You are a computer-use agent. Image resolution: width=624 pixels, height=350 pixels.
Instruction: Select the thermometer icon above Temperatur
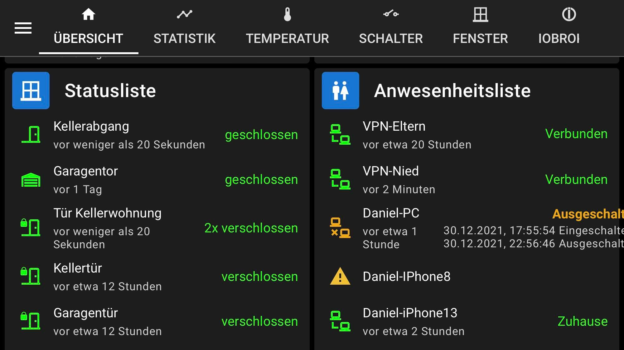(x=288, y=14)
